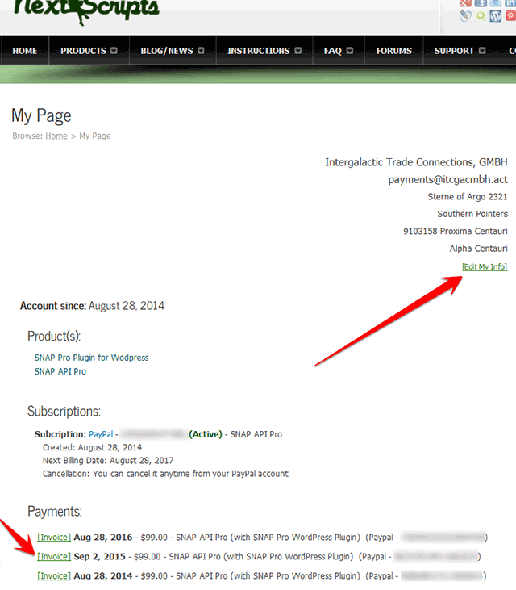Click the Subscriptions heading
The image size is (516, 590).
[64, 412]
